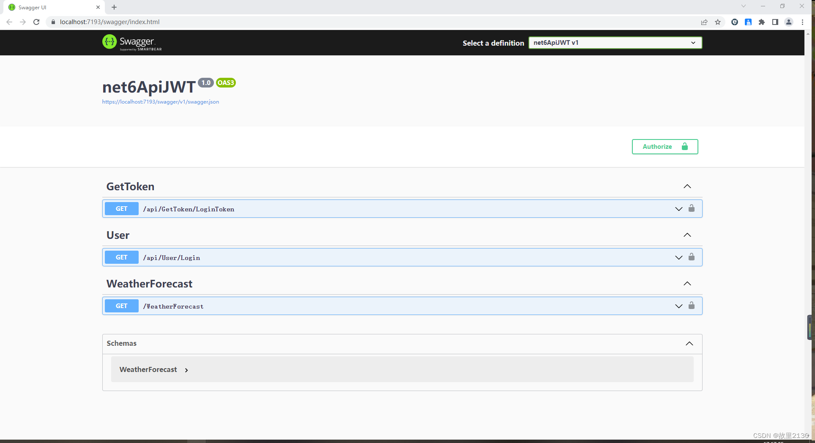
Task: Collapse the WeatherForecast section
Action: 687,284
